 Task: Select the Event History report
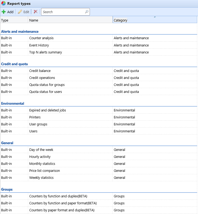39,45
